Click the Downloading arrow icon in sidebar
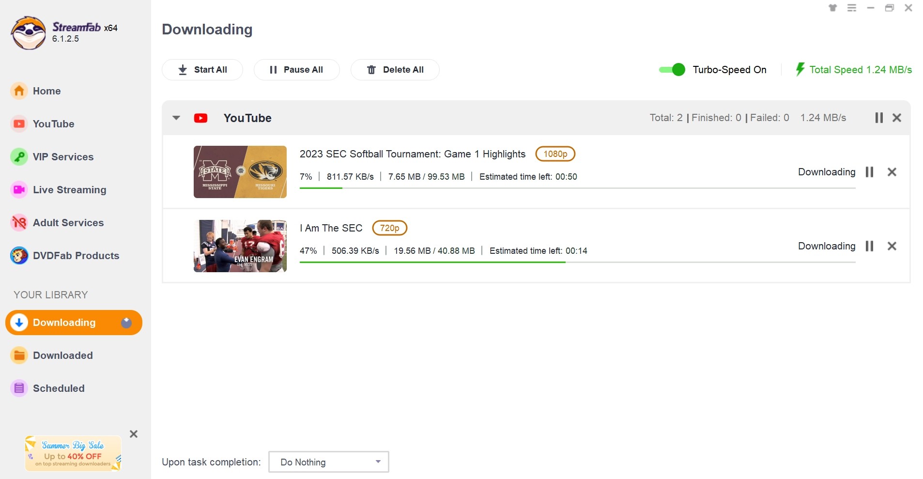 pyautogui.click(x=19, y=323)
